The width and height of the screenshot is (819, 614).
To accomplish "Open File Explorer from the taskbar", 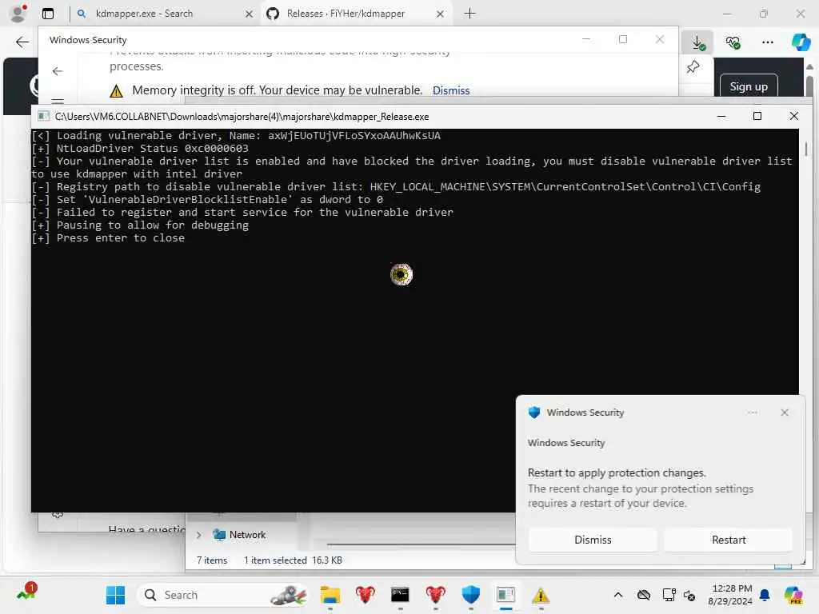I will pyautogui.click(x=330, y=595).
